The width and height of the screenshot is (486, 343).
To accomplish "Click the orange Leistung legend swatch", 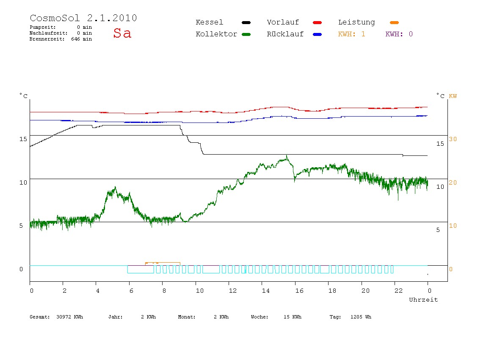I will pos(394,22).
